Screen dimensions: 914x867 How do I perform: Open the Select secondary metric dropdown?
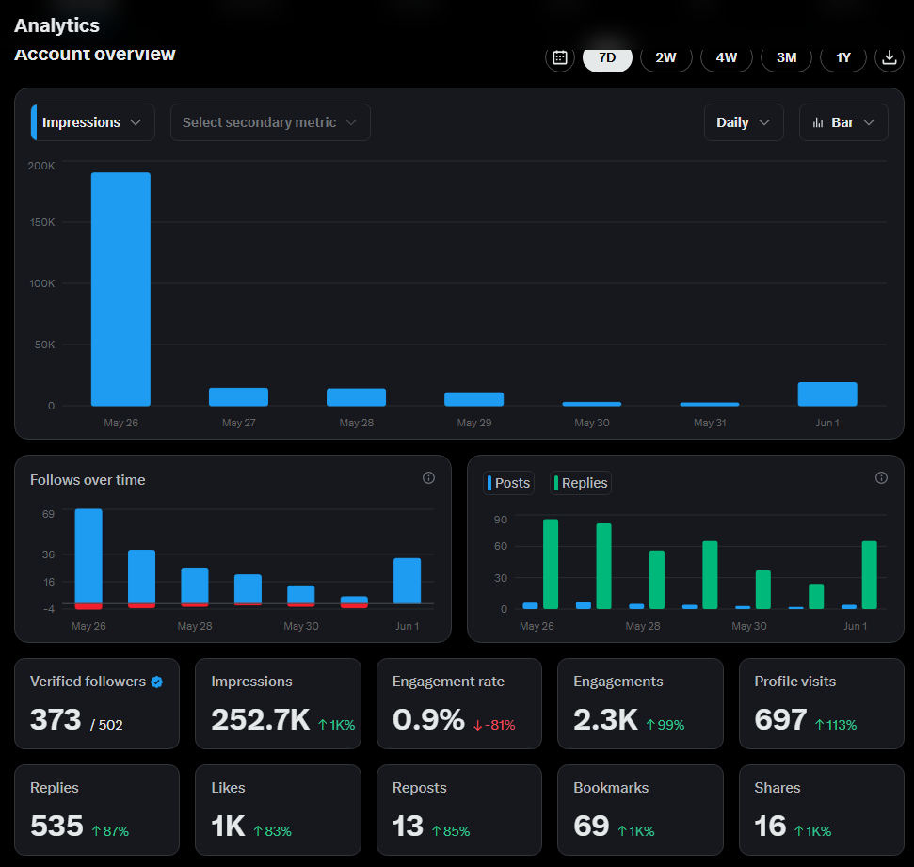tap(270, 122)
